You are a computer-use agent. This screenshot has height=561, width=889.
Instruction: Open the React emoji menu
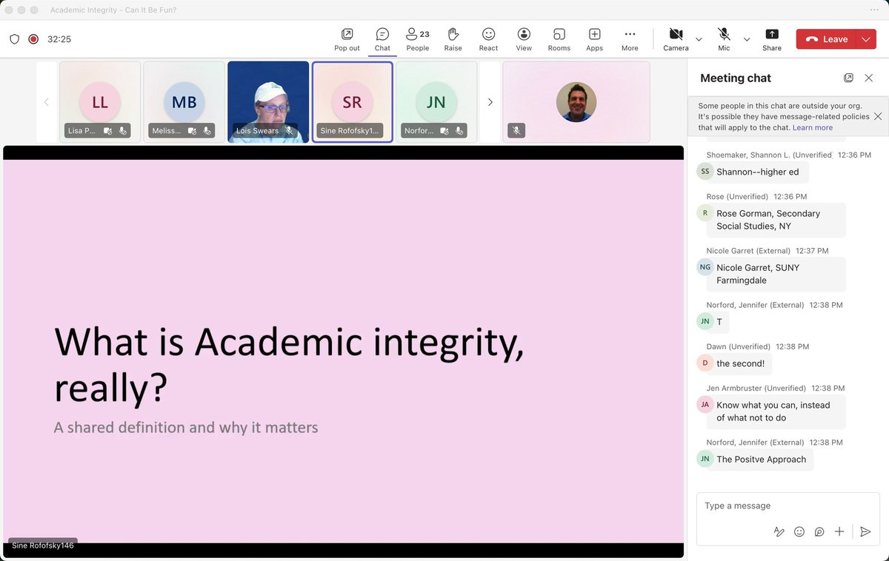tap(488, 39)
